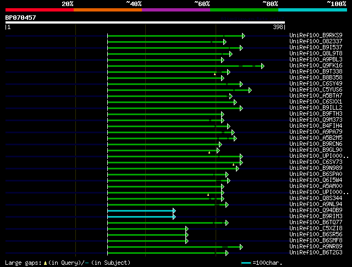The width and height of the screenshot is (352, 267).
Task: Click the arrowhead ending the UniRef100_C5YUS6 alignment
Action: pos(250,90)
